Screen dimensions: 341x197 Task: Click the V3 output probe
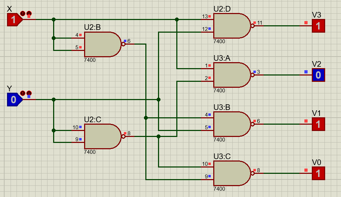[318, 26]
